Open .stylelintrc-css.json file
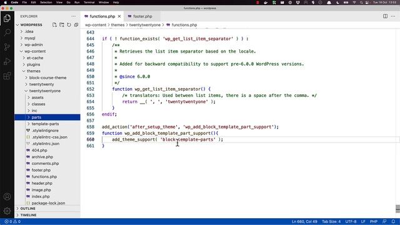The image size is (400, 225). (x=47, y=137)
